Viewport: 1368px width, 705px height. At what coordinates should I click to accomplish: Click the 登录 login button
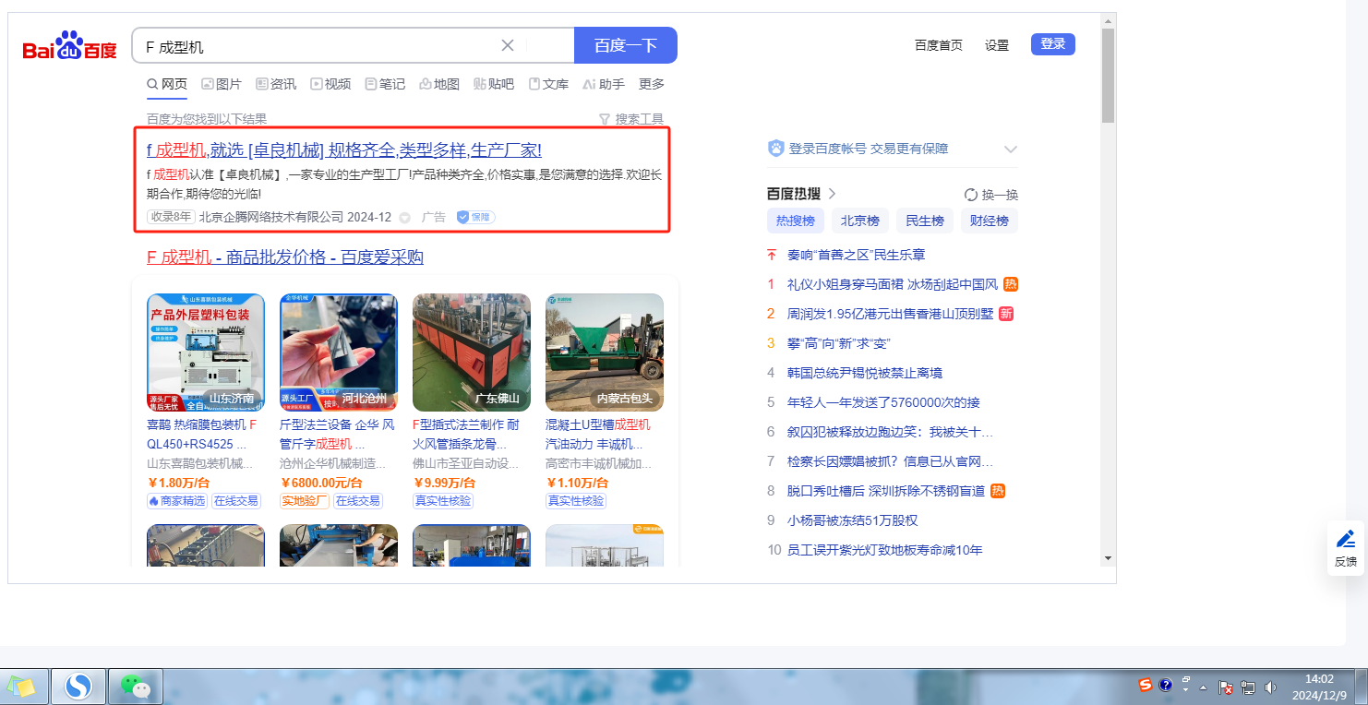[1053, 44]
